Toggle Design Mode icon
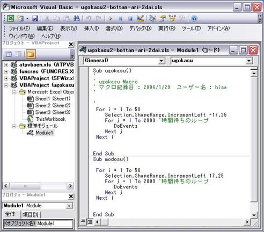 pos(140,18)
